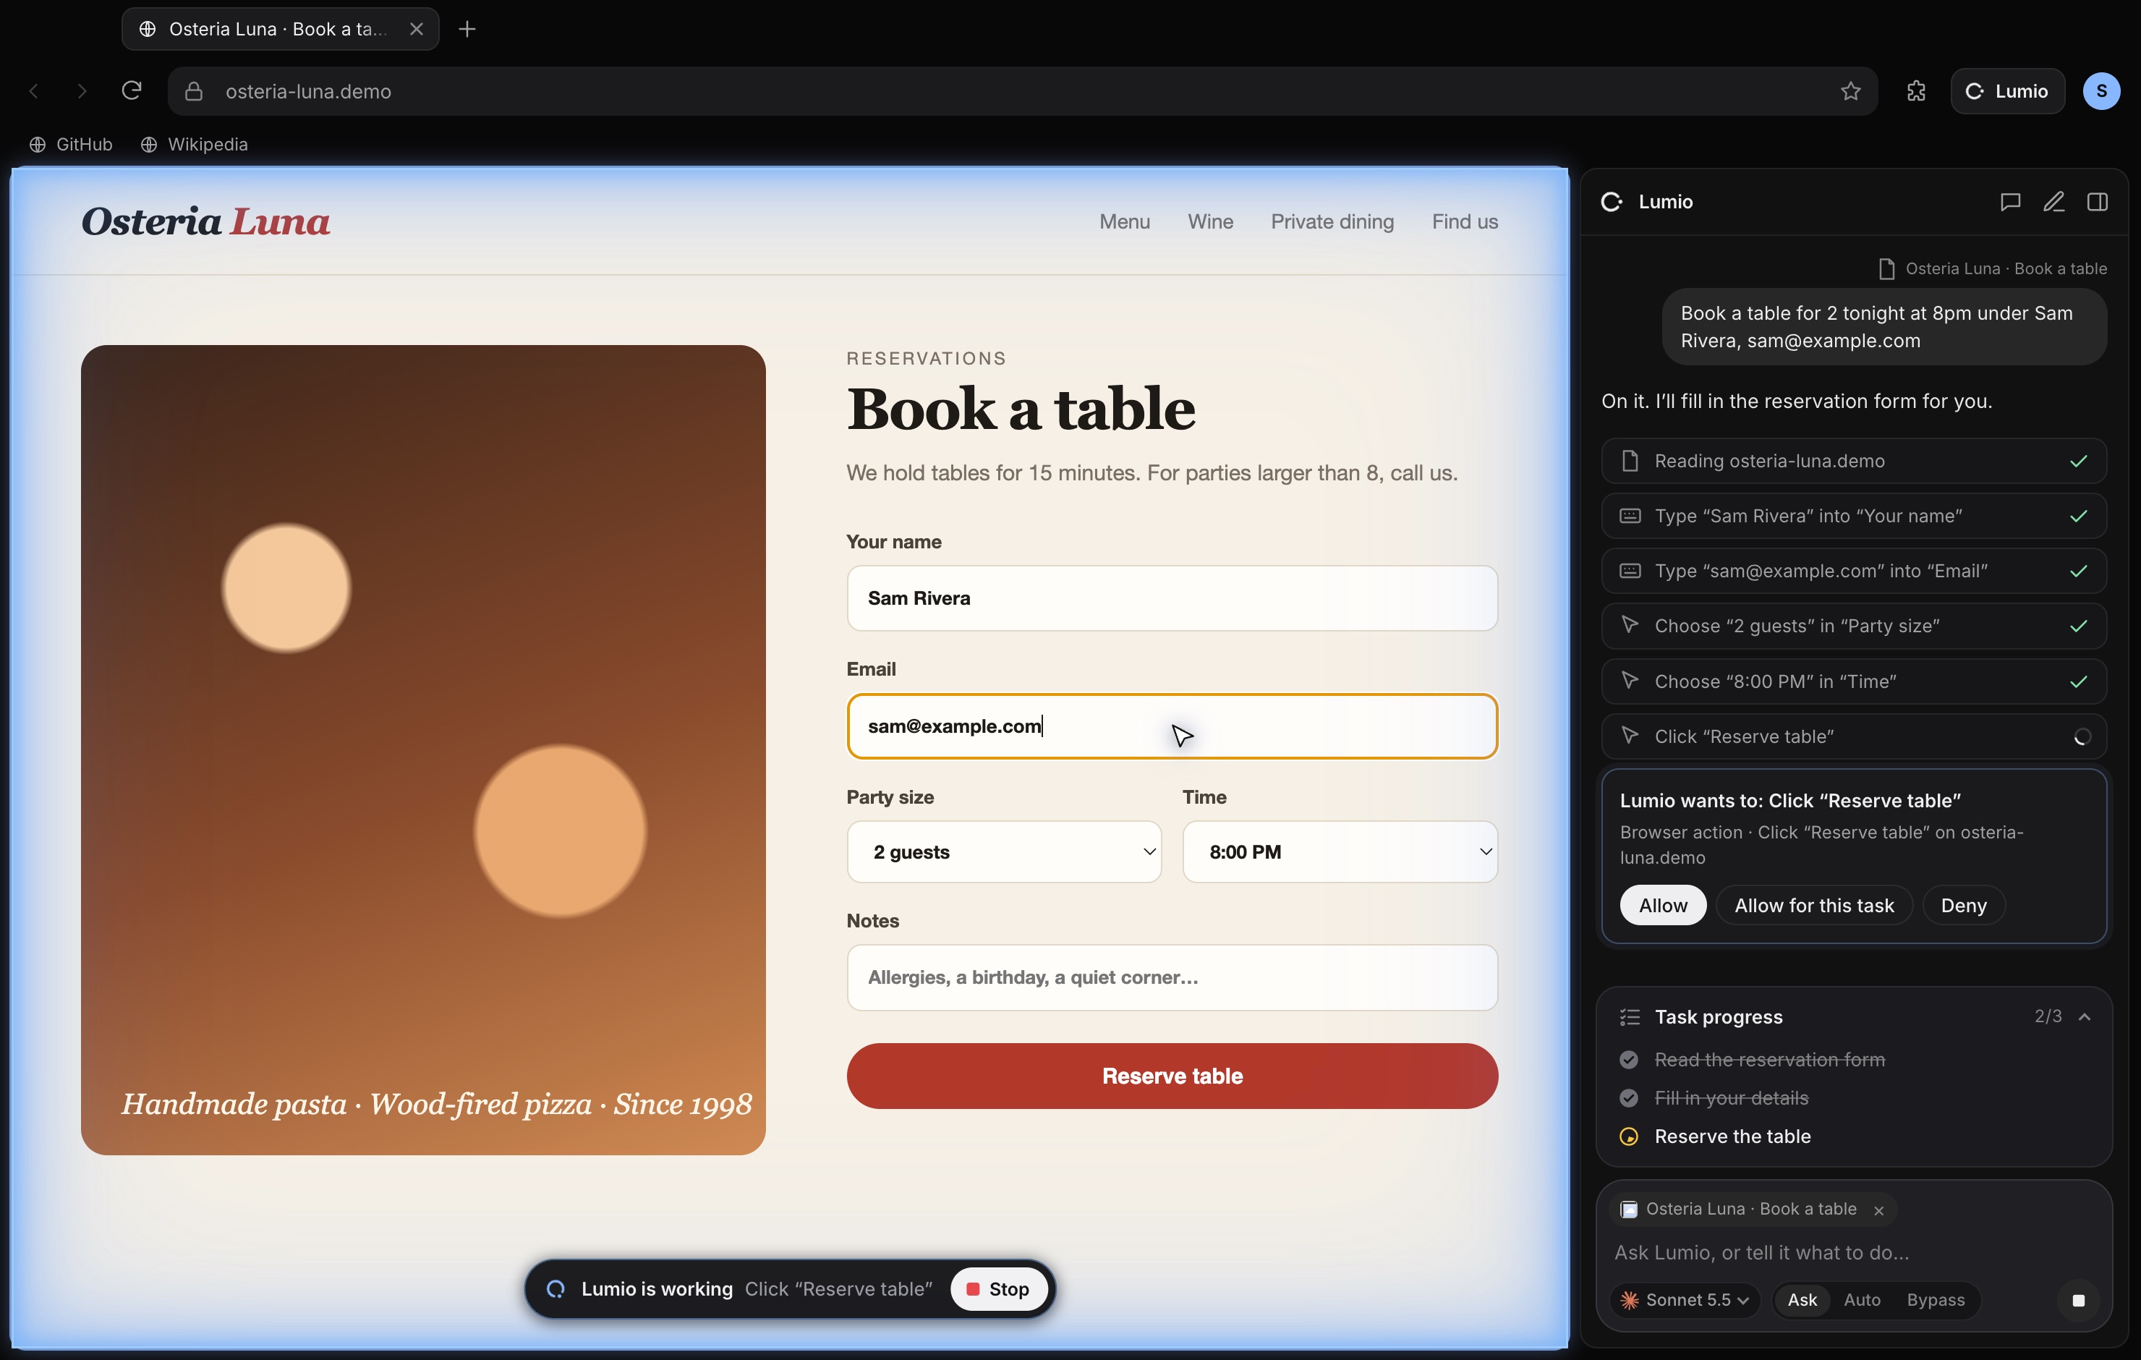Close the Osteria Luna browser tab
Image resolution: width=2141 pixels, height=1360 pixels.
(416, 30)
